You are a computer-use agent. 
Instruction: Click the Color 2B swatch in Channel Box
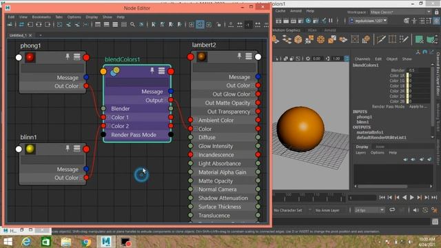[407, 101]
